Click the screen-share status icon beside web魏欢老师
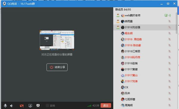Image resolution: width=179 pixels, height=109 pixels. 166,15
